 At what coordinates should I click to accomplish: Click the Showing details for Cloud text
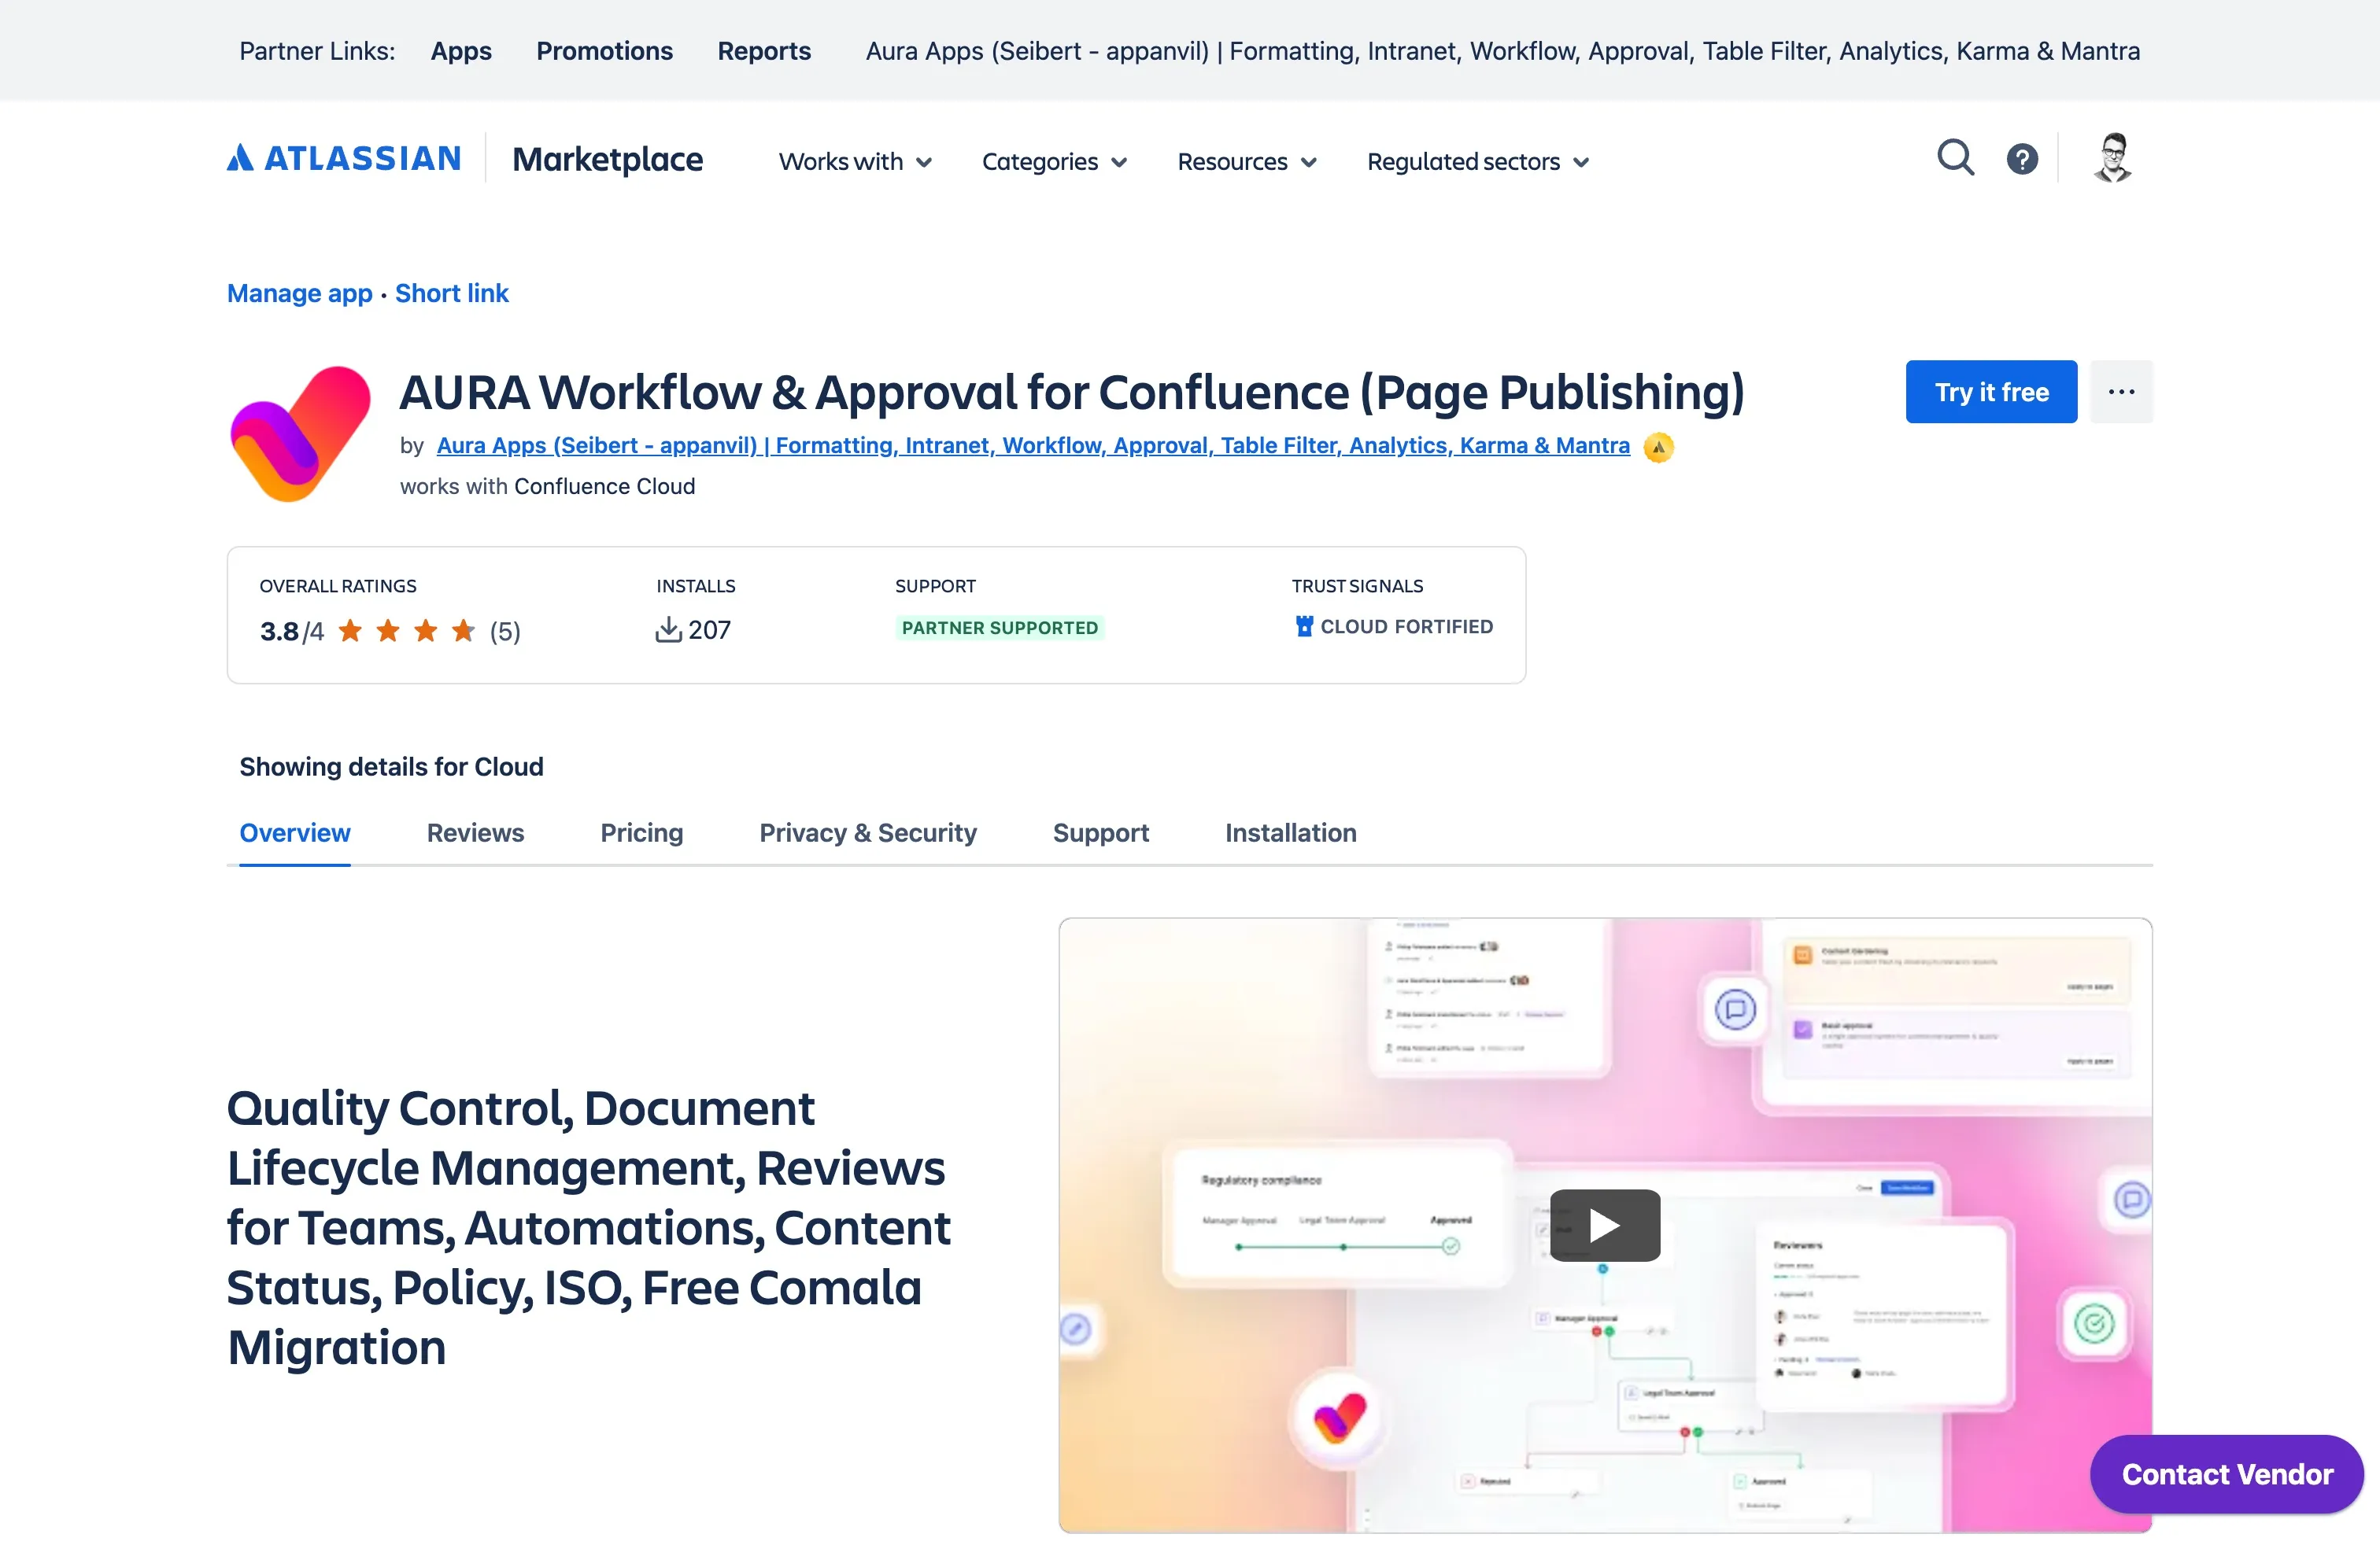pyautogui.click(x=391, y=766)
